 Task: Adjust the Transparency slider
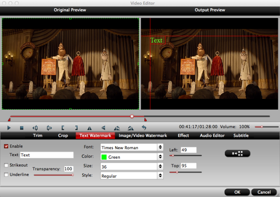pos(53,175)
